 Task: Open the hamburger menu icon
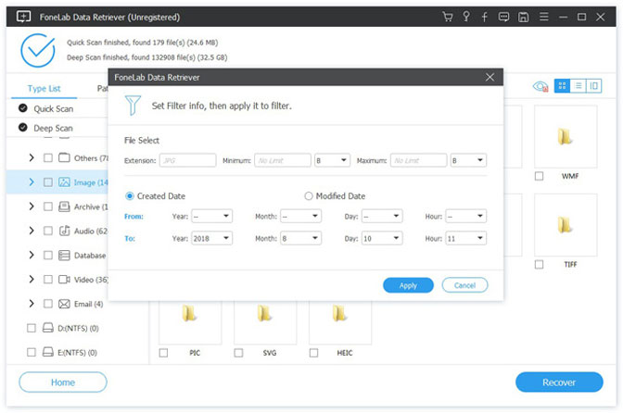543,17
